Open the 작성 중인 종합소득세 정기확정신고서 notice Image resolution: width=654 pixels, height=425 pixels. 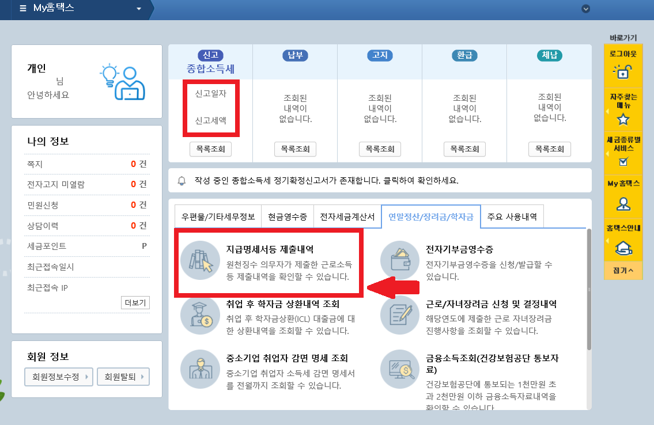326,181
